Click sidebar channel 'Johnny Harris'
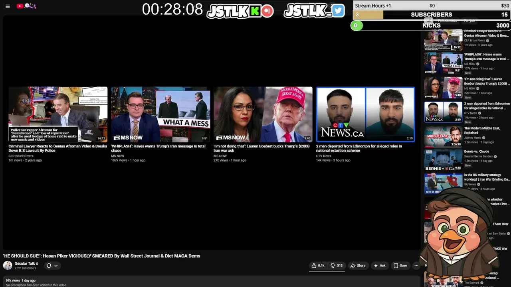 pos(472,138)
